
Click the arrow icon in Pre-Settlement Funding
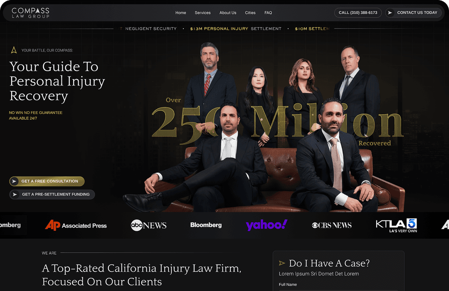[x=14, y=194]
